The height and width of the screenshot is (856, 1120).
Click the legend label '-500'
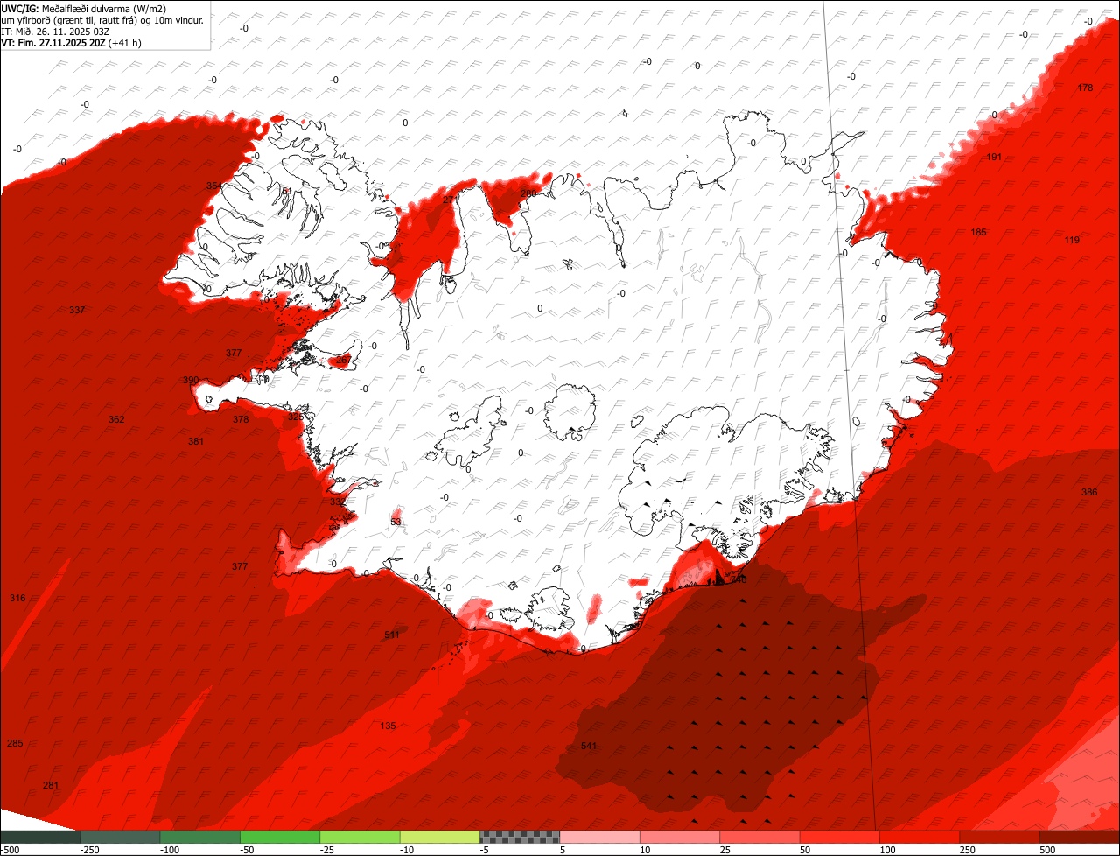click(10, 850)
